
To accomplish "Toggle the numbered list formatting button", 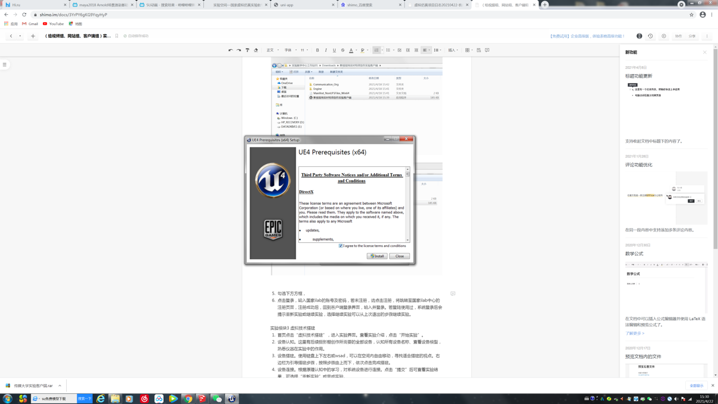I will pyautogui.click(x=377, y=50).
